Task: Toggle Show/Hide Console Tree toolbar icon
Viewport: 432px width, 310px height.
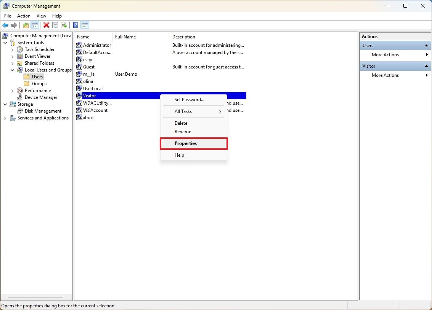Action: tap(35, 25)
